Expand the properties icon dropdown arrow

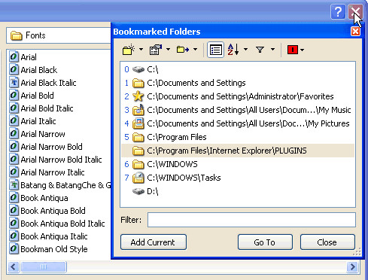[x=169, y=50]
